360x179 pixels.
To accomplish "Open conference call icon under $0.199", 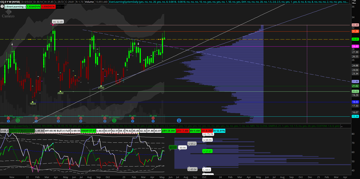I will (153, 118).
